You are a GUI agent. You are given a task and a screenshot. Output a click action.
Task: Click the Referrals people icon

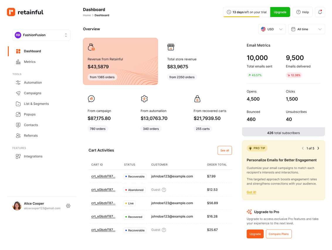(x=18, y=136)
